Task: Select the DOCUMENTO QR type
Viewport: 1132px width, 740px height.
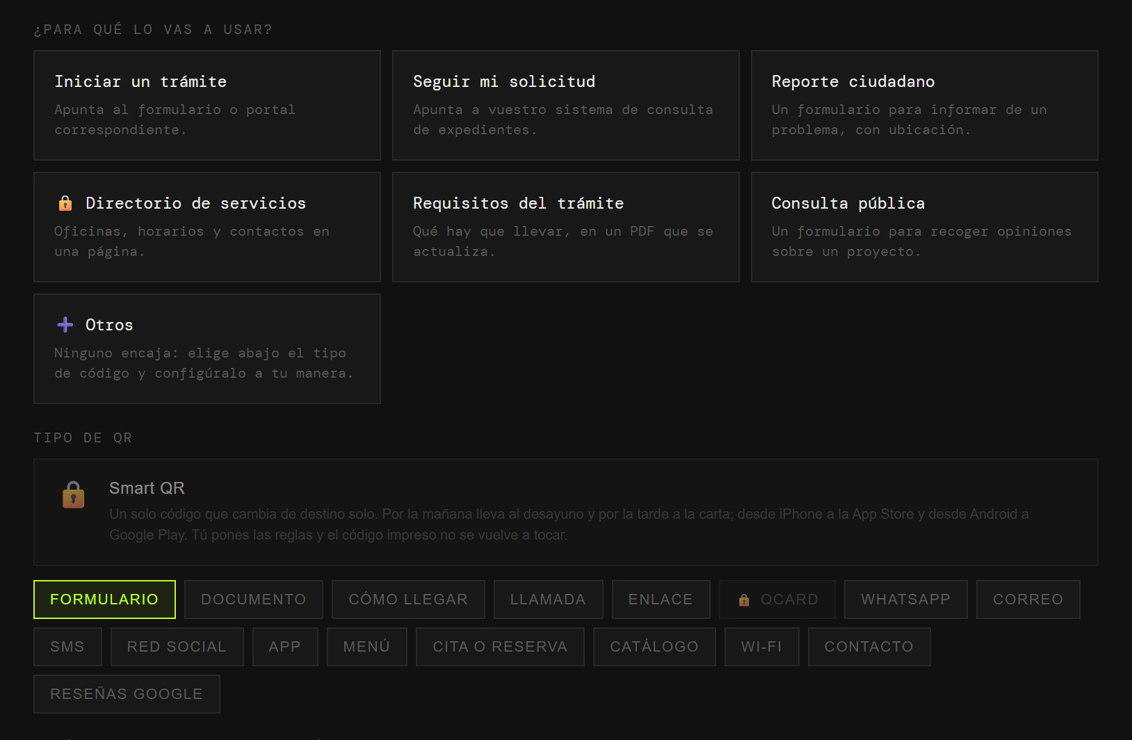Action: coord(254,600)
